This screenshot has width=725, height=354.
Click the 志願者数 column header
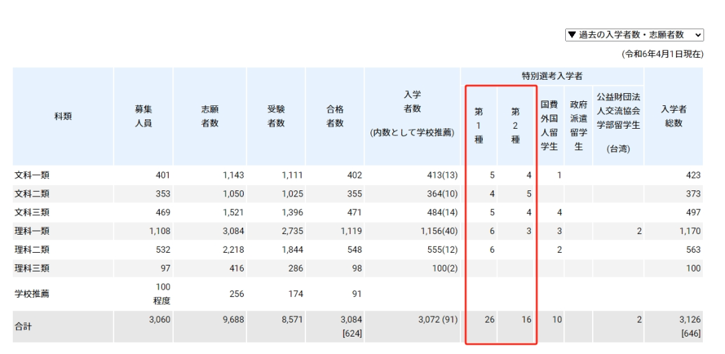point(209,116)
